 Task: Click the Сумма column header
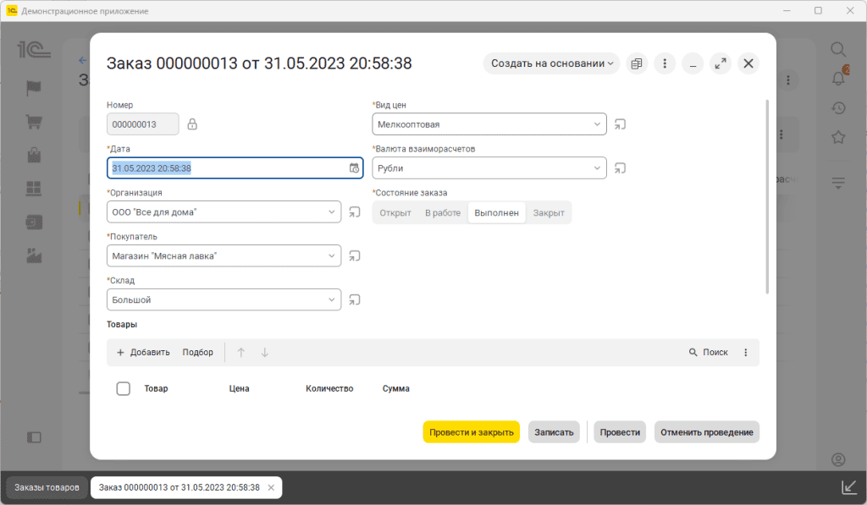396,388
